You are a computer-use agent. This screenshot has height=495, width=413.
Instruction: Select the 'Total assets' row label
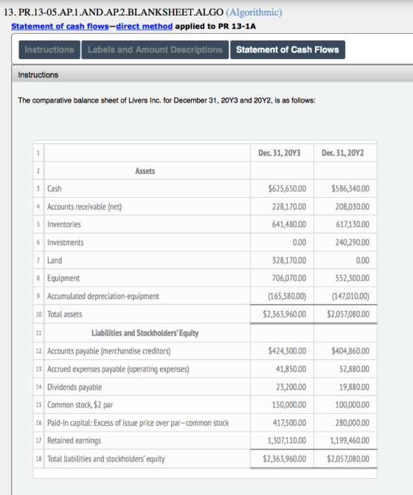tap(64, 314)
